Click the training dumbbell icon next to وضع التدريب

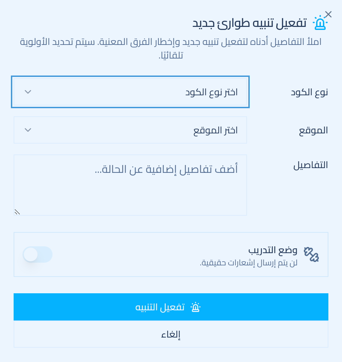pyautogui.click(x=311, y=254)
